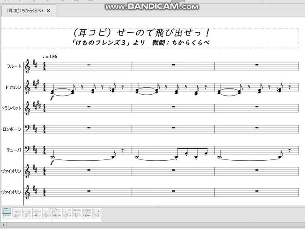
Task: Select the treble clef on the trumpet staff
Action: coord(28,109)
